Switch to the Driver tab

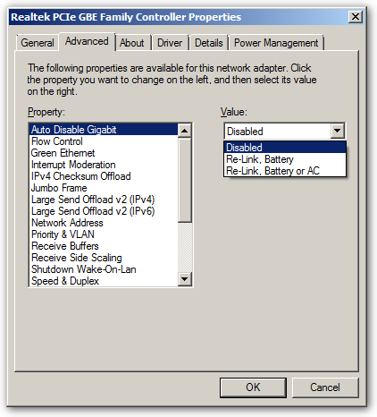[170, 43]
